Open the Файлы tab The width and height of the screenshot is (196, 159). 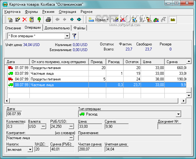point(79,28)
